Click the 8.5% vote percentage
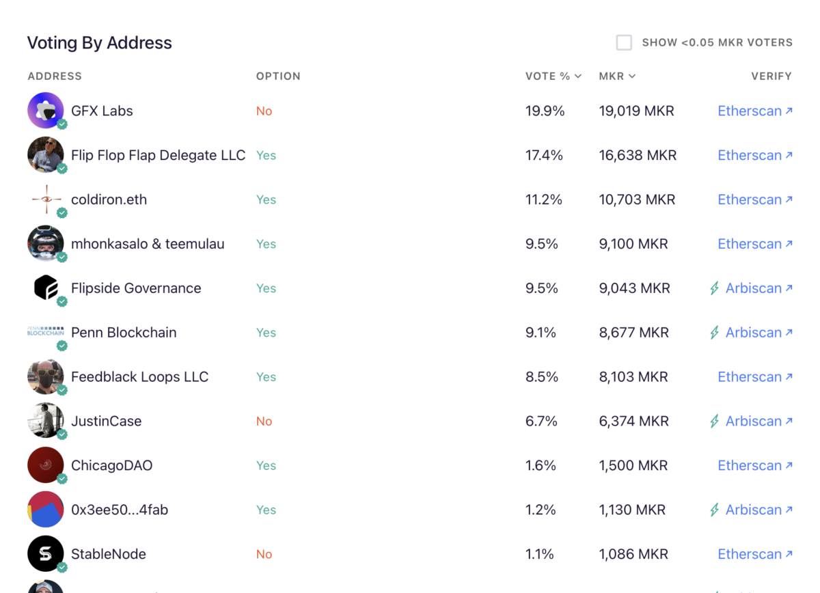The width and height of the screenshot is (820, 593). coord(541,376)
